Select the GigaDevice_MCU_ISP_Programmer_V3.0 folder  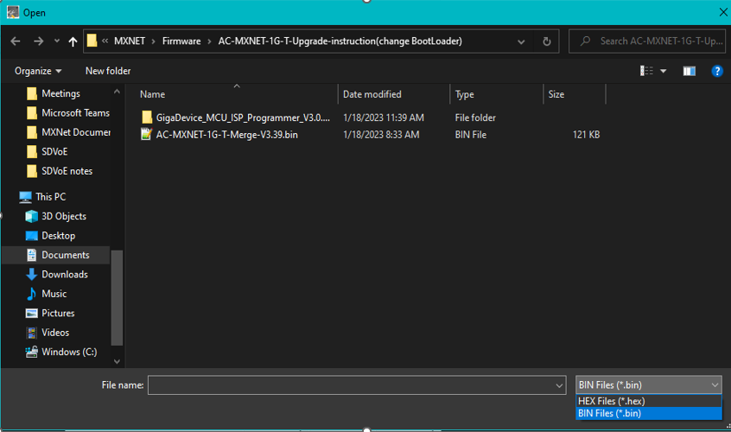click(243, 118)
